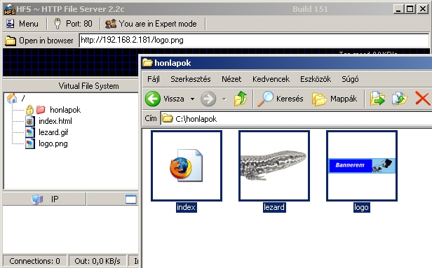Open the Nézet menu
432x268 pixels.
point(231,79)
